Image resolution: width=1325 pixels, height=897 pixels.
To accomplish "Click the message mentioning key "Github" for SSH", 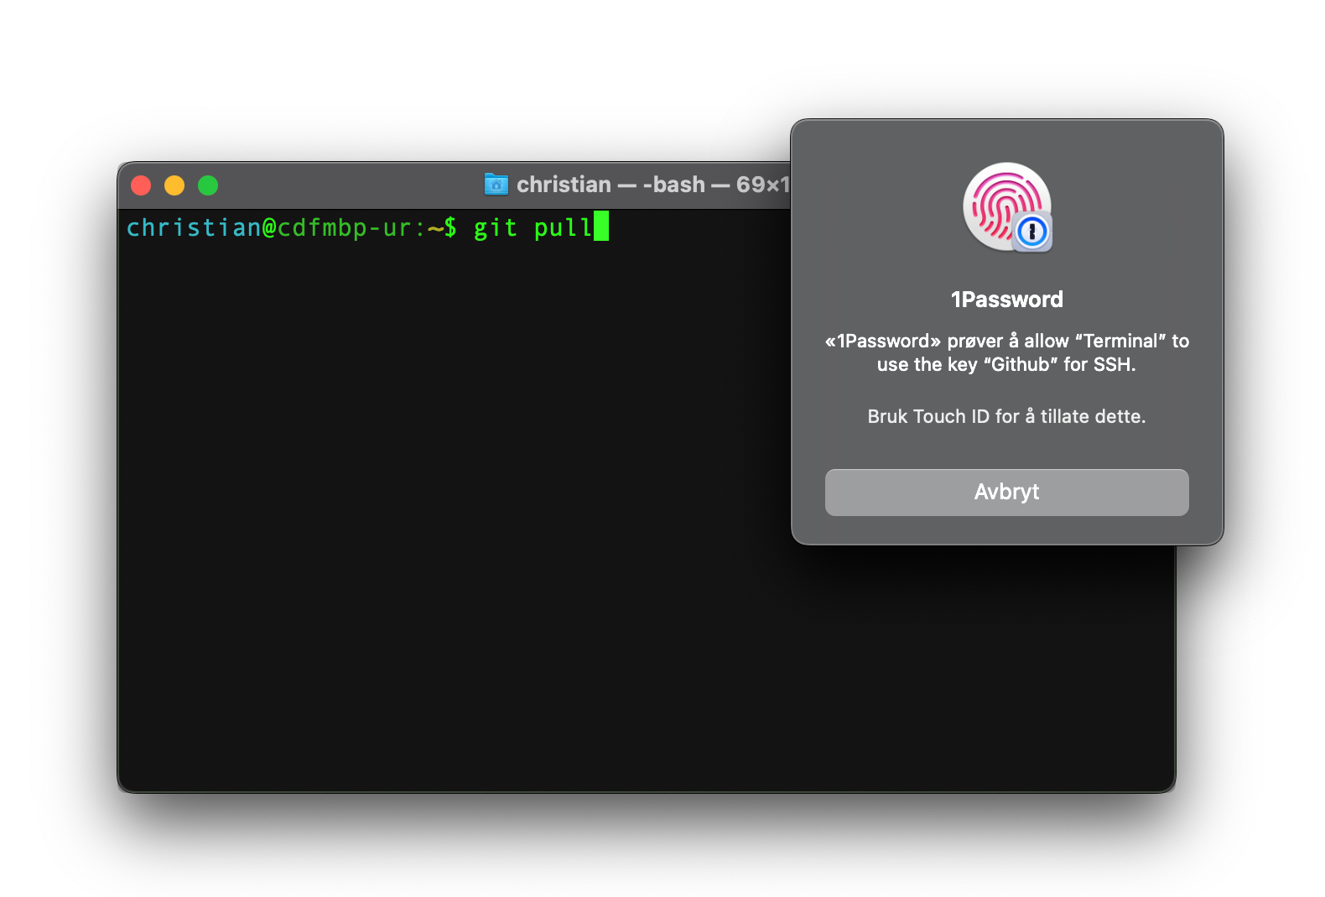I will [x=1006, y=352].
